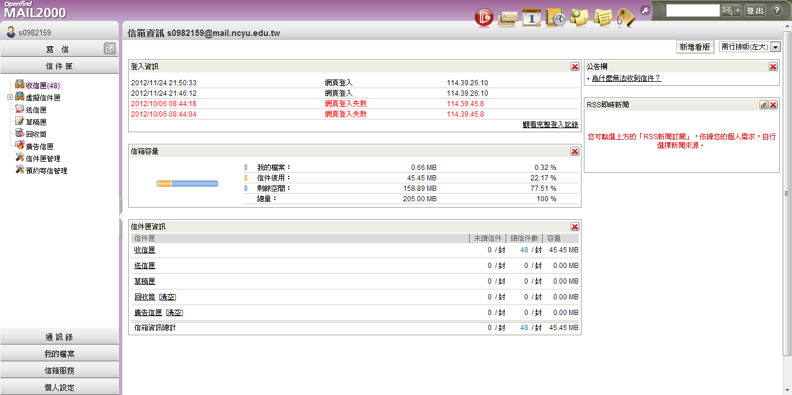Screen dimensions: 792x395
Task: Close the 信件匣資訊 panel
Action: click(575, 227)
